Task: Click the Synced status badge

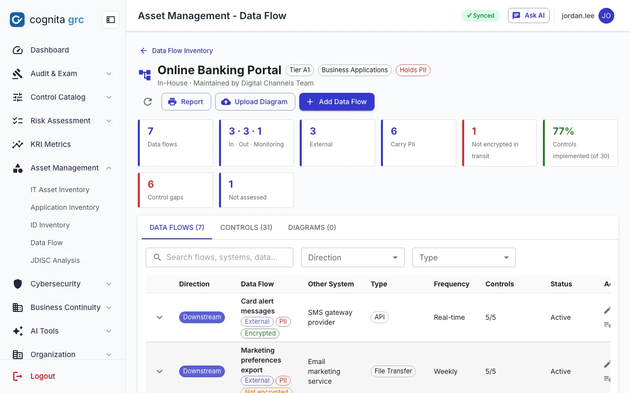Action: (x=480, y=16)
